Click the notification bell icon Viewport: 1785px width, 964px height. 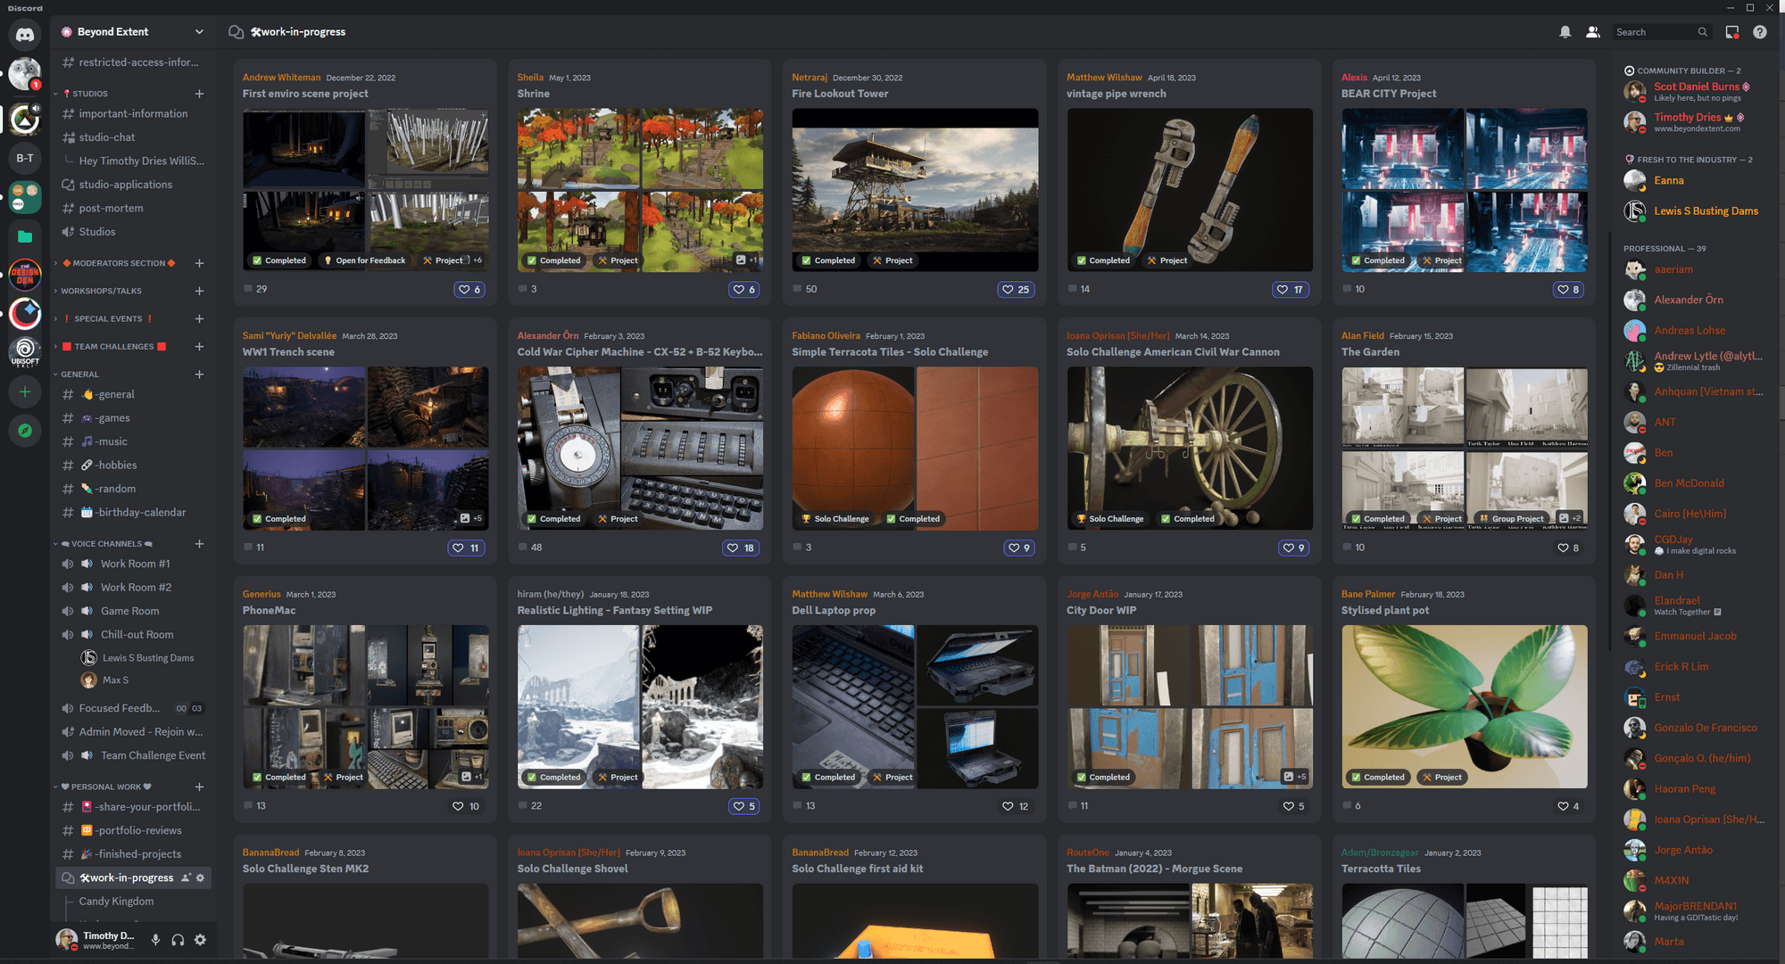(x=1565, y=32)
